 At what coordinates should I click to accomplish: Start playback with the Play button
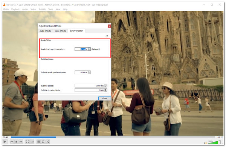point(5,142)
